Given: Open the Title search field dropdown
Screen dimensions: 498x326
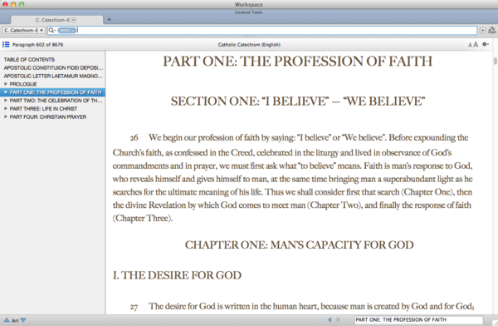Looking at the screenshot, I should [66, 30].
